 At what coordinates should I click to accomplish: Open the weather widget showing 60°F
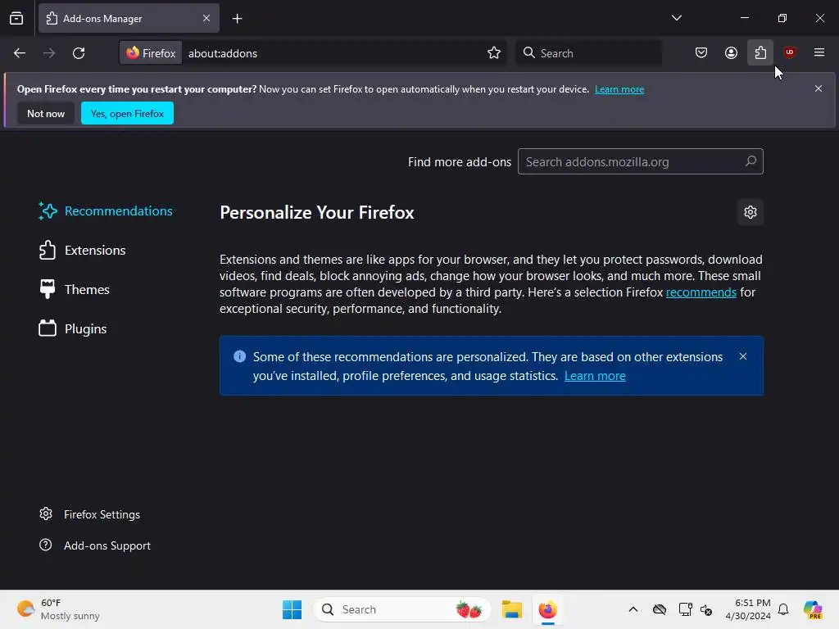click(59, 609)
